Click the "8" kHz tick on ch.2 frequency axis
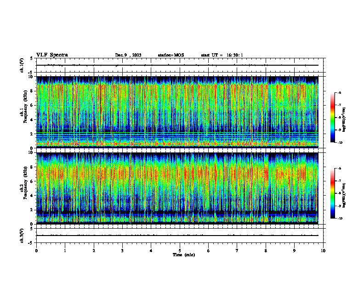The height and width of the screenshot is (281, 364). point(32,167)
